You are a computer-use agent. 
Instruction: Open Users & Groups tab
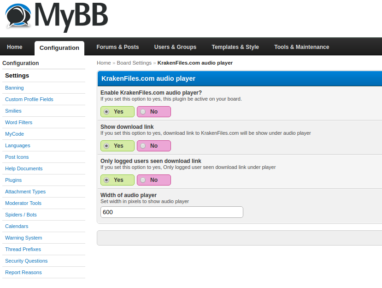point(175,47)
